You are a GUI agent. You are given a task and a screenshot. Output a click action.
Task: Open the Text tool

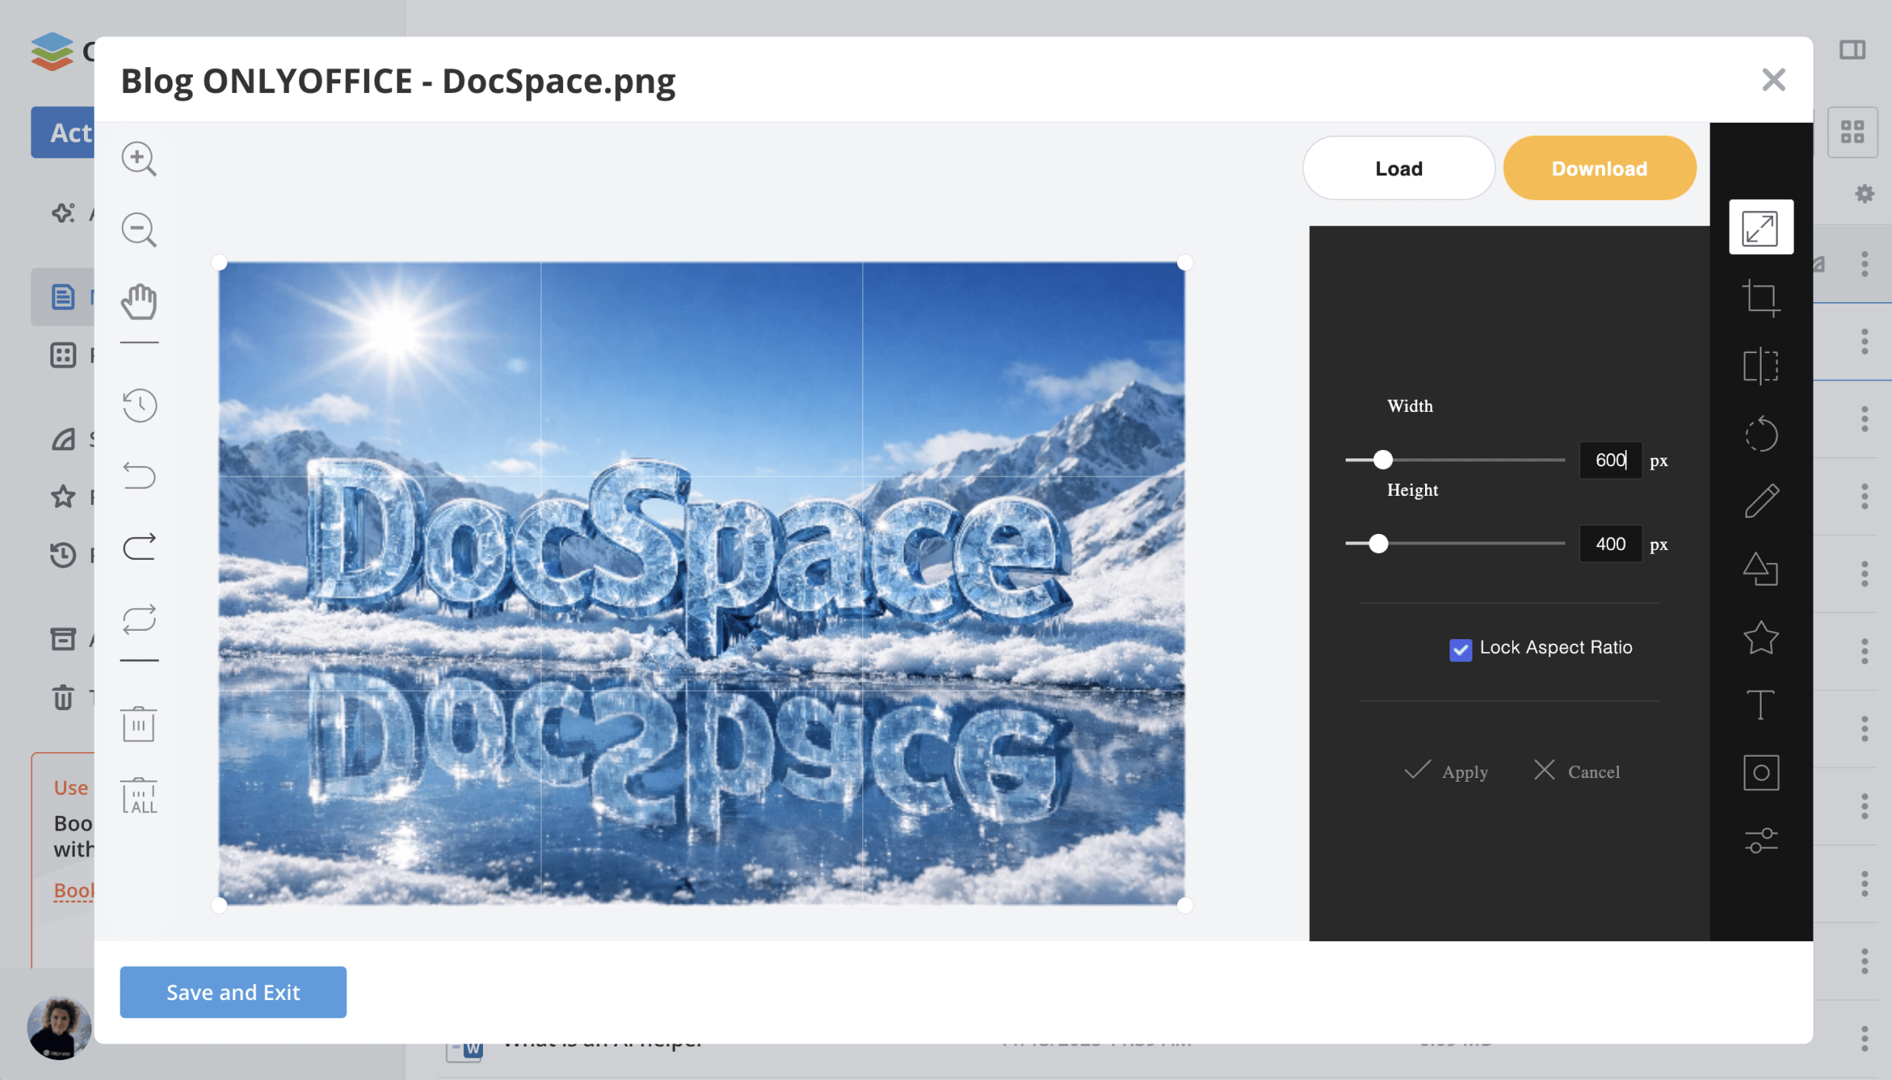(x=1761, y=705)
